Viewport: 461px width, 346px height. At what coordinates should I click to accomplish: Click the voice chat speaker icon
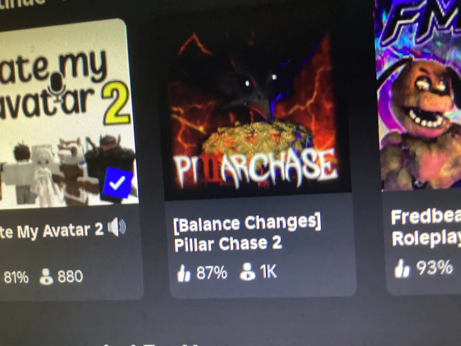tap(117, 227)
